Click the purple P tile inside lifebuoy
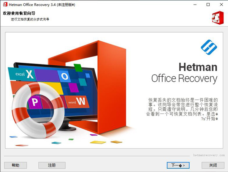 (35, 102)
